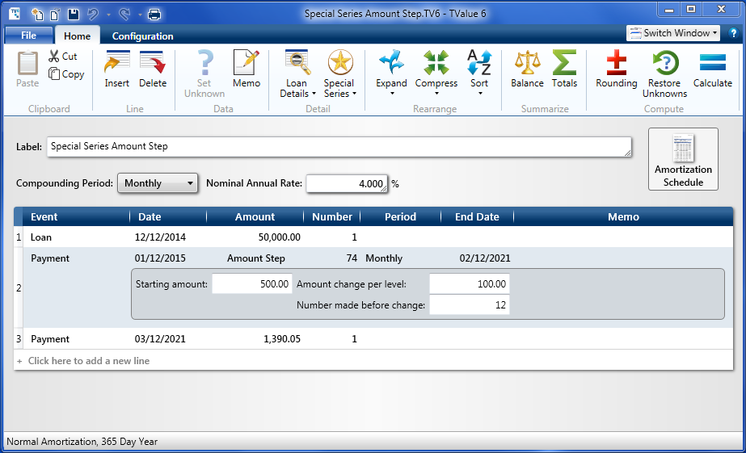The height and width of the screenshot is (453, 746).
Task: Click the Normal Amortization status bar text
Action: (x=82, y=442)
